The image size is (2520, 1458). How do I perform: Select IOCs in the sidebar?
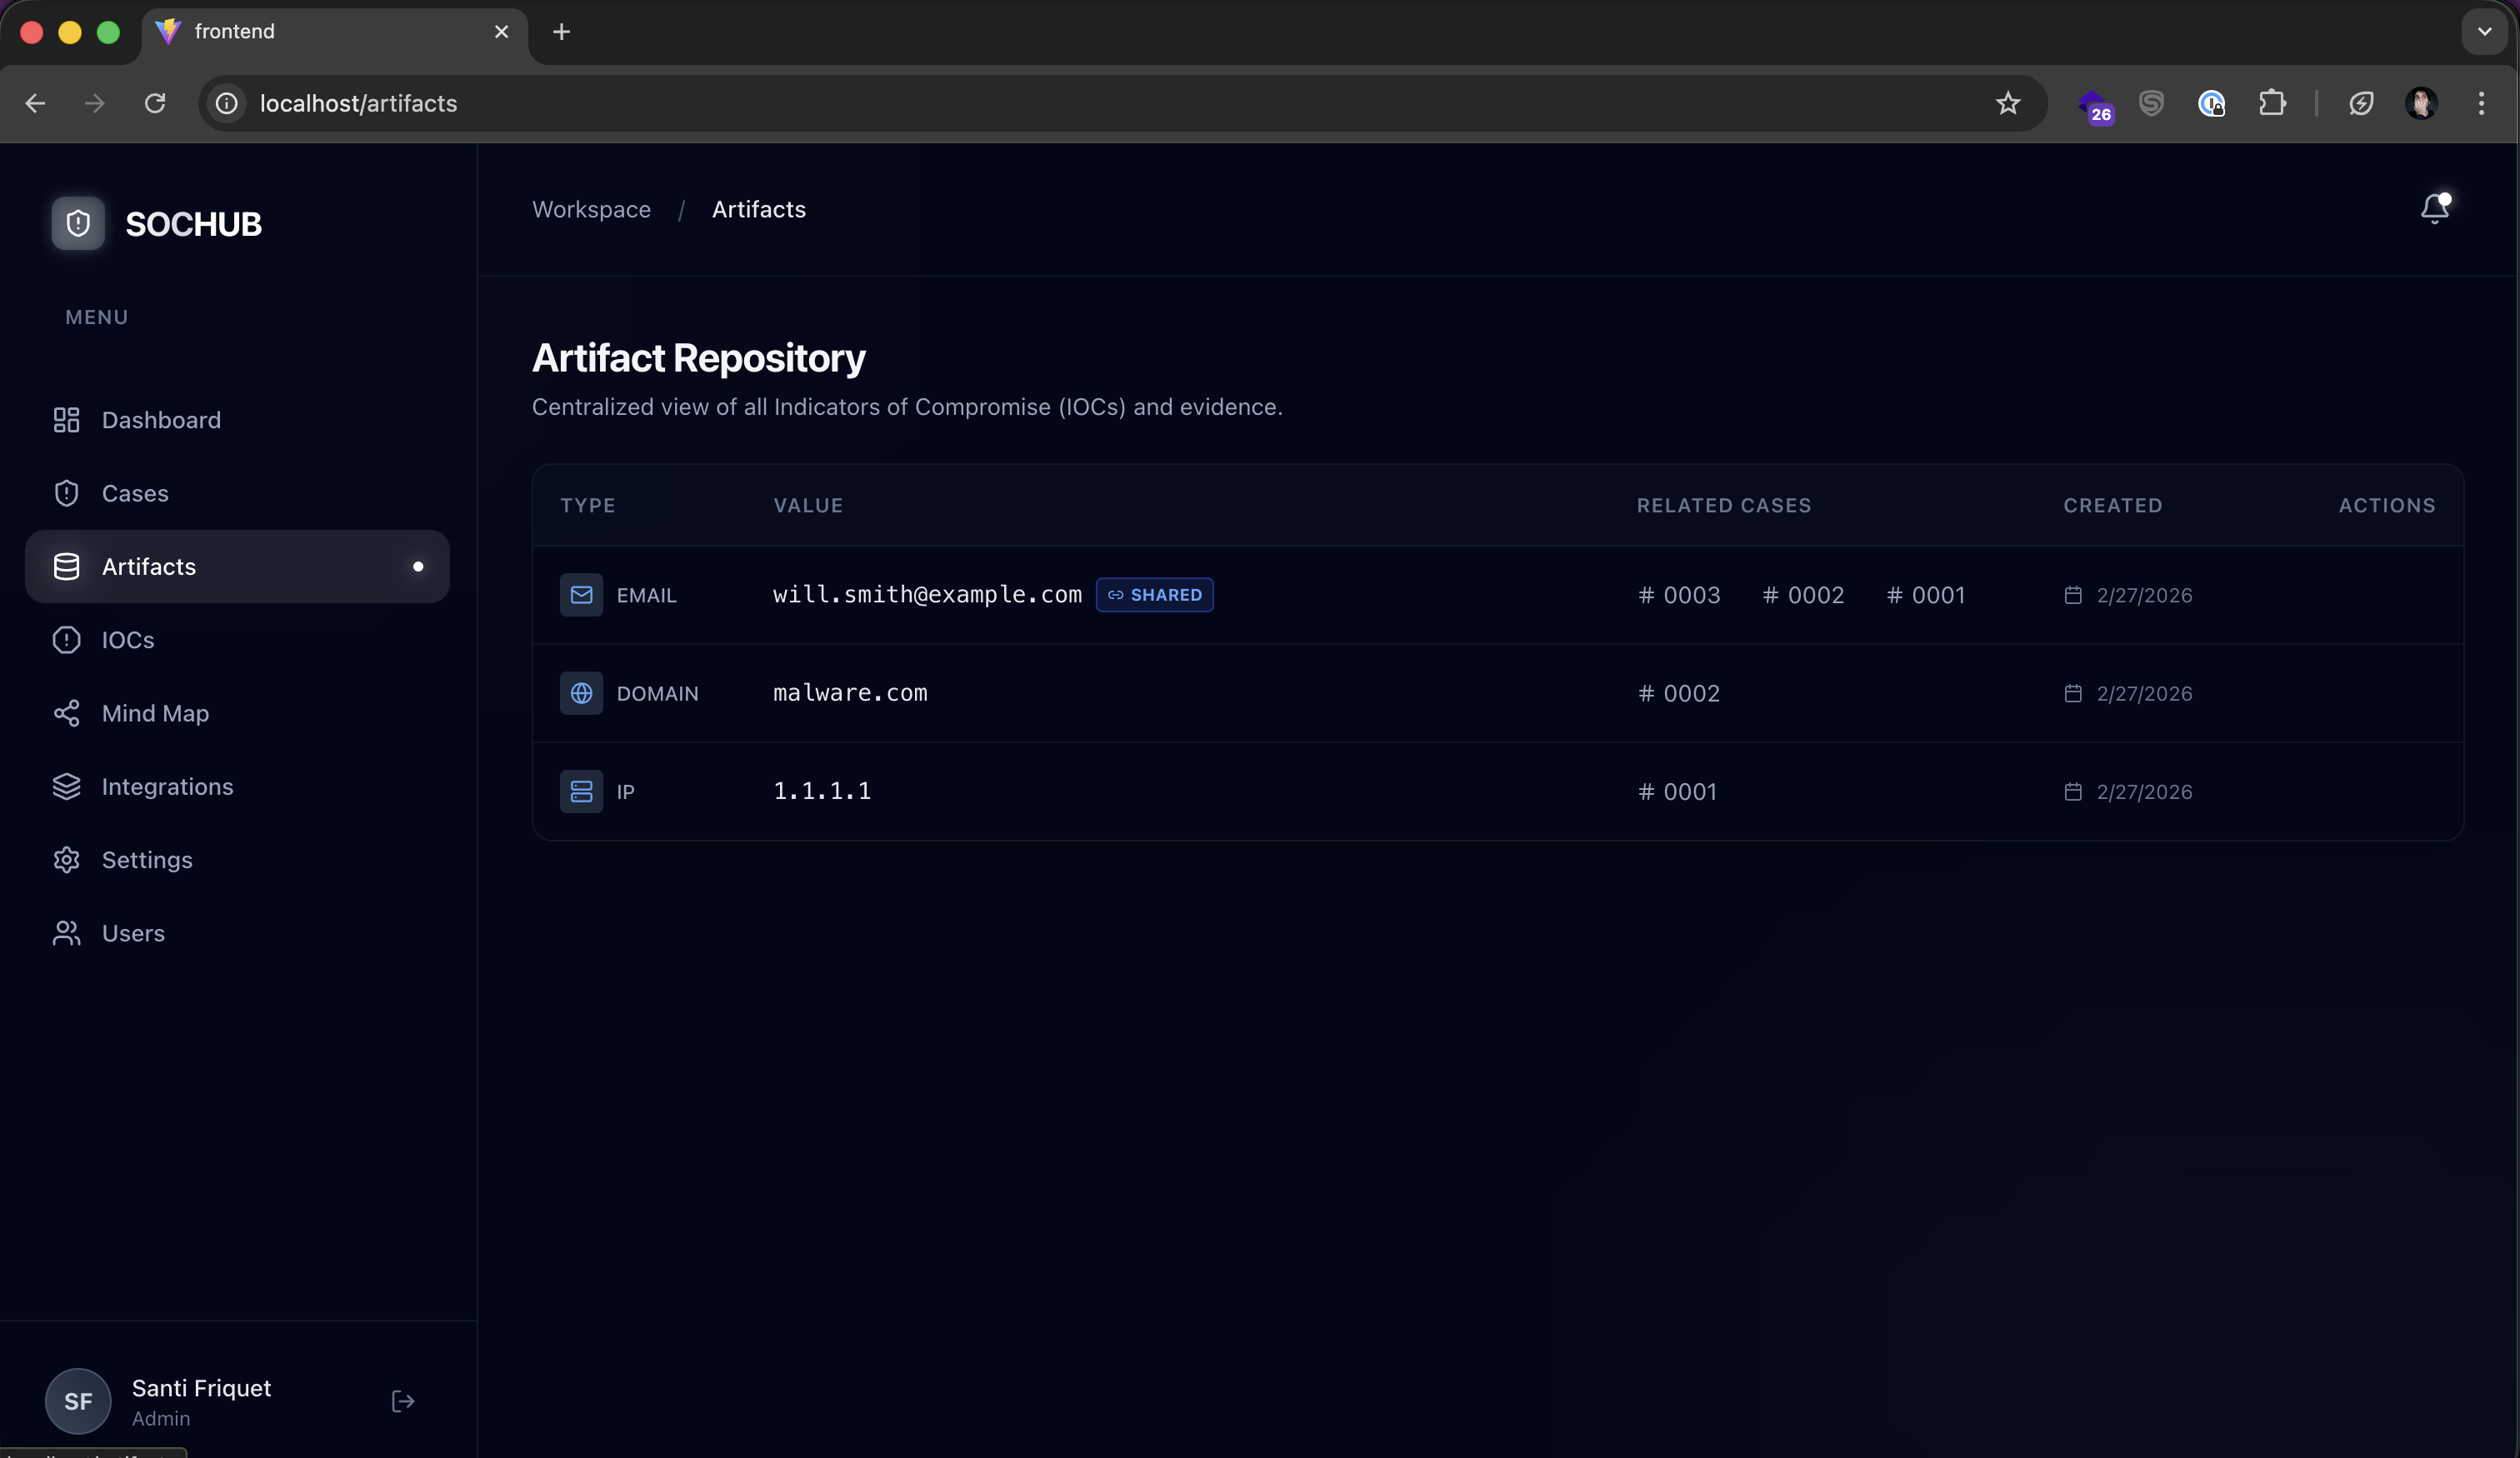pos(127,640)
